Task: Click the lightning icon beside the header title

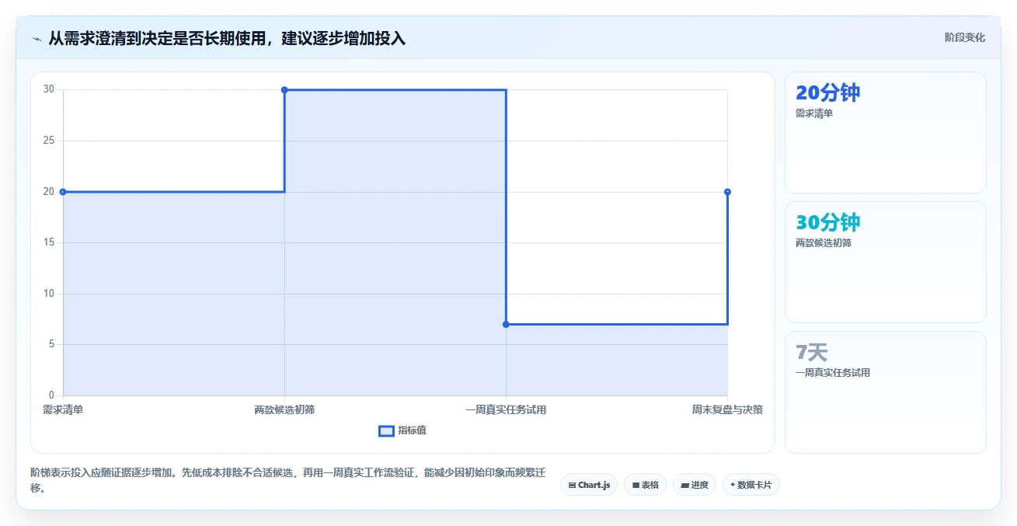Action: pos(37,38)
